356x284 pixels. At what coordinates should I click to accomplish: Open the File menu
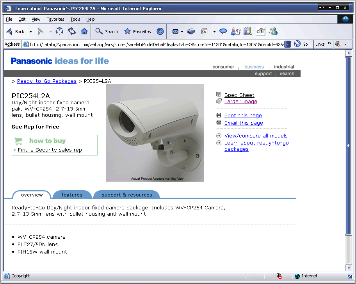9,19
